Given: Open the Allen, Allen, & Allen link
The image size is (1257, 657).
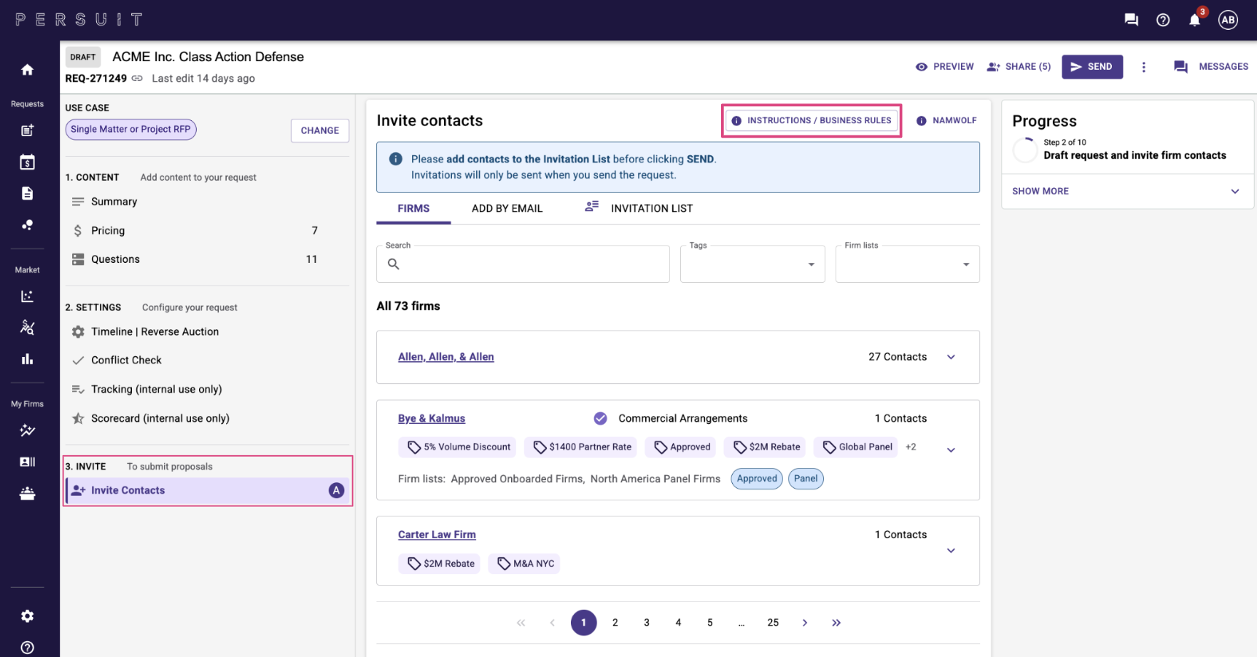Looking at the screenshot, I should pyautogui.click(x=446, y=357).
